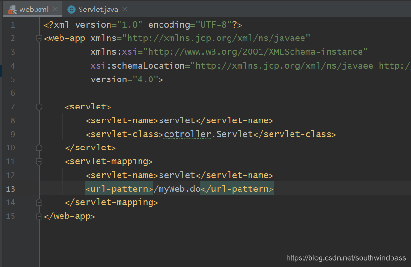The height and width of the screenshot is (267, 411).
Task: Switch to the web.xml tab
Action: point(33,10)
